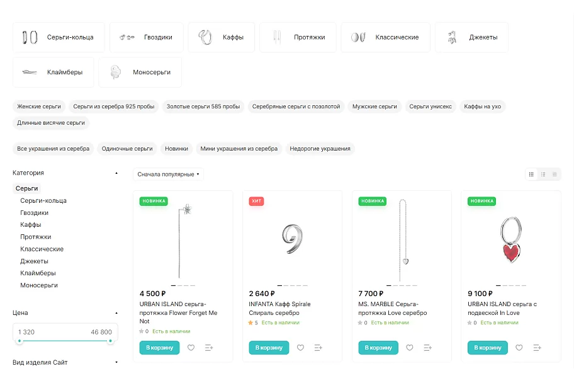Open Каффы category tile with icon
The image size is (574, 383).
point(221,37)
